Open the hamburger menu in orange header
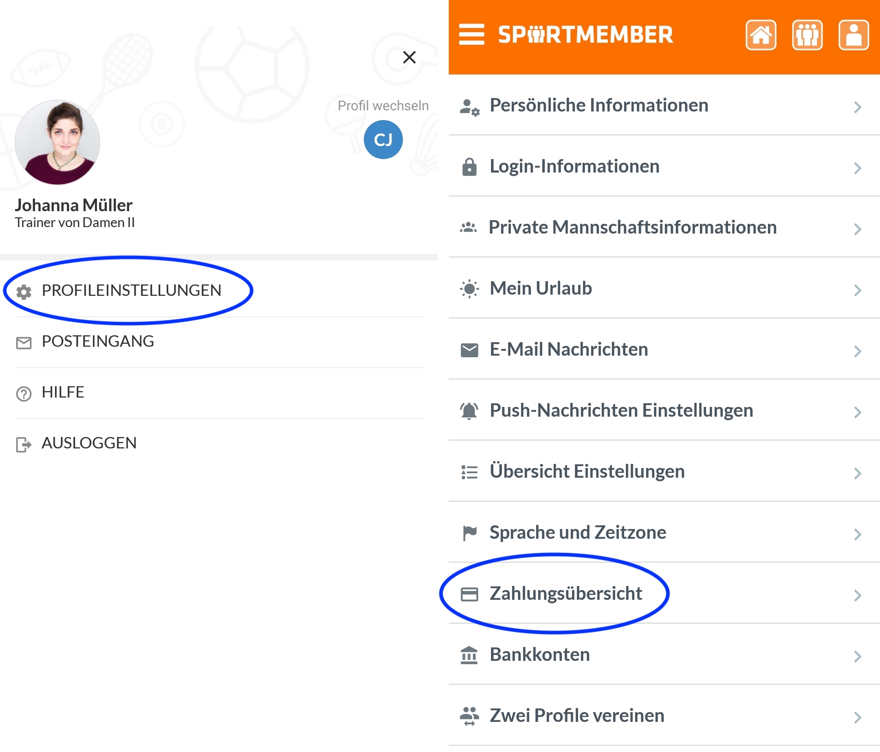 471,34
